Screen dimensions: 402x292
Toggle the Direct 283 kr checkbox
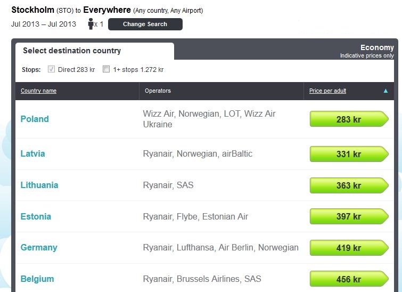click(x=51, y=69)
